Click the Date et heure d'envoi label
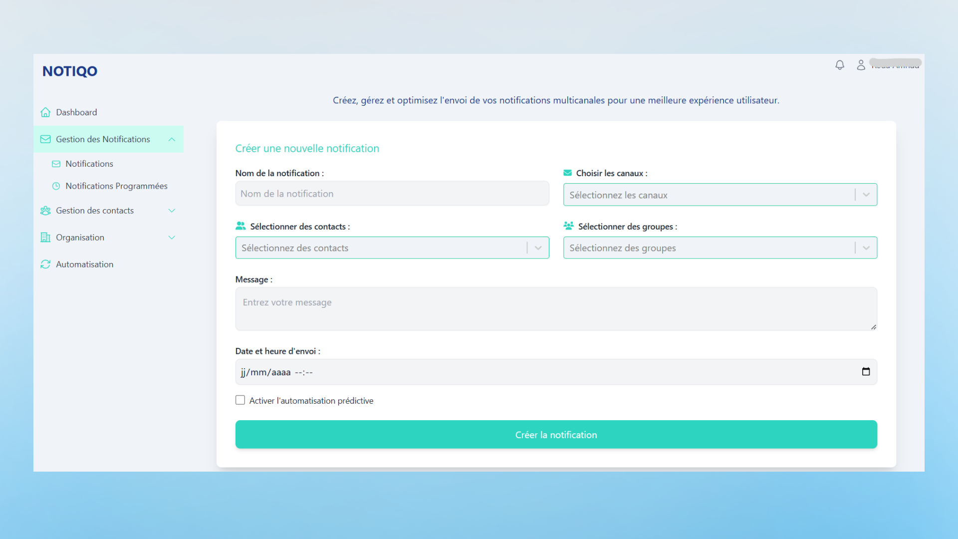Image resolution: width=958 pixels, height=539 pixels. [x=278, y=351]
